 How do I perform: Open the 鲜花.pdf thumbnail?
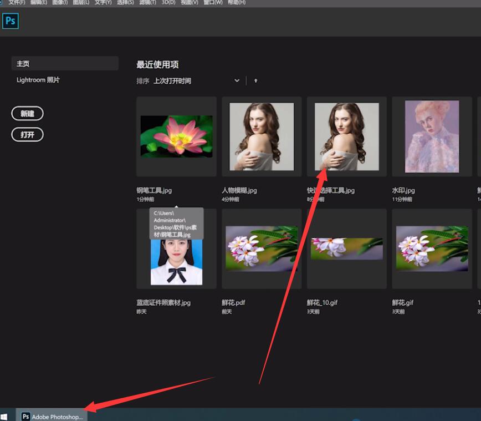[x=262, y=248]
